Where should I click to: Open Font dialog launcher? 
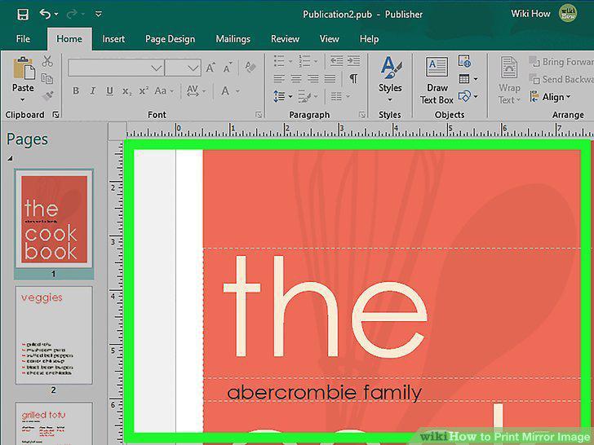259,114
